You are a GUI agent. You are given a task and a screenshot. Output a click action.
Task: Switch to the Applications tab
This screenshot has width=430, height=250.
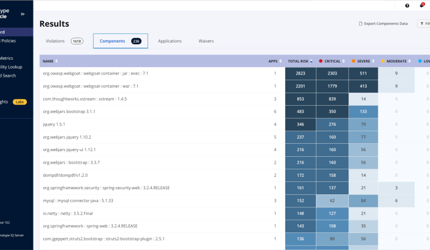point(170,41)
